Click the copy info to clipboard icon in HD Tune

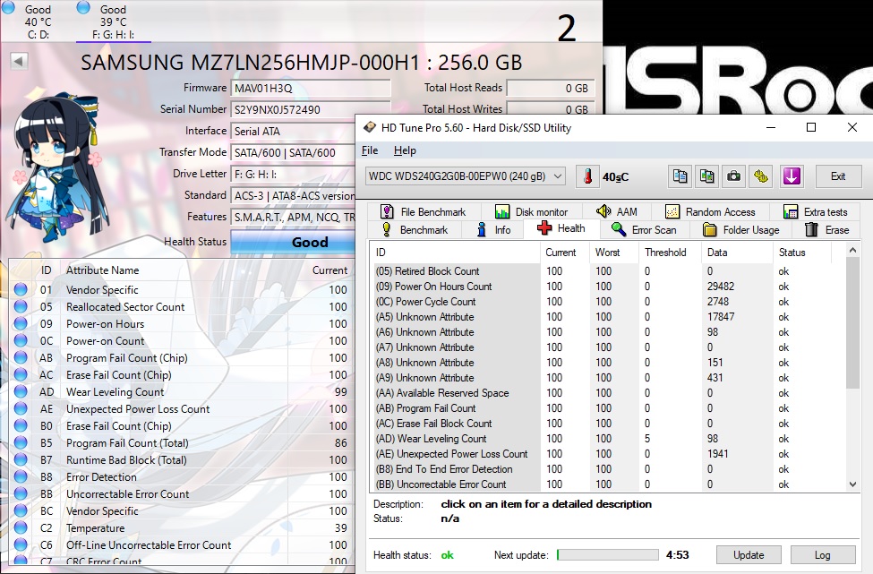[x=680, y=176]
